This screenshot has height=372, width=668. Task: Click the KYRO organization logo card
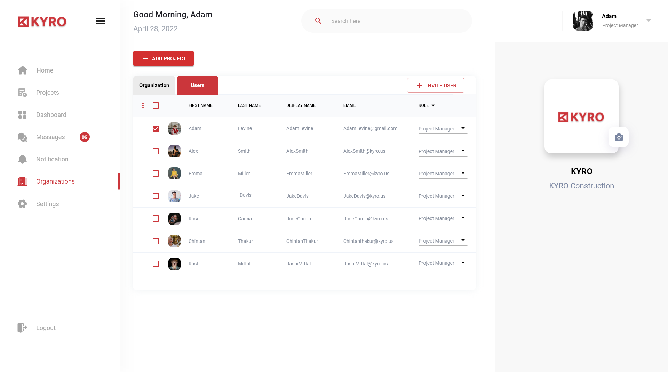(581, 117)
